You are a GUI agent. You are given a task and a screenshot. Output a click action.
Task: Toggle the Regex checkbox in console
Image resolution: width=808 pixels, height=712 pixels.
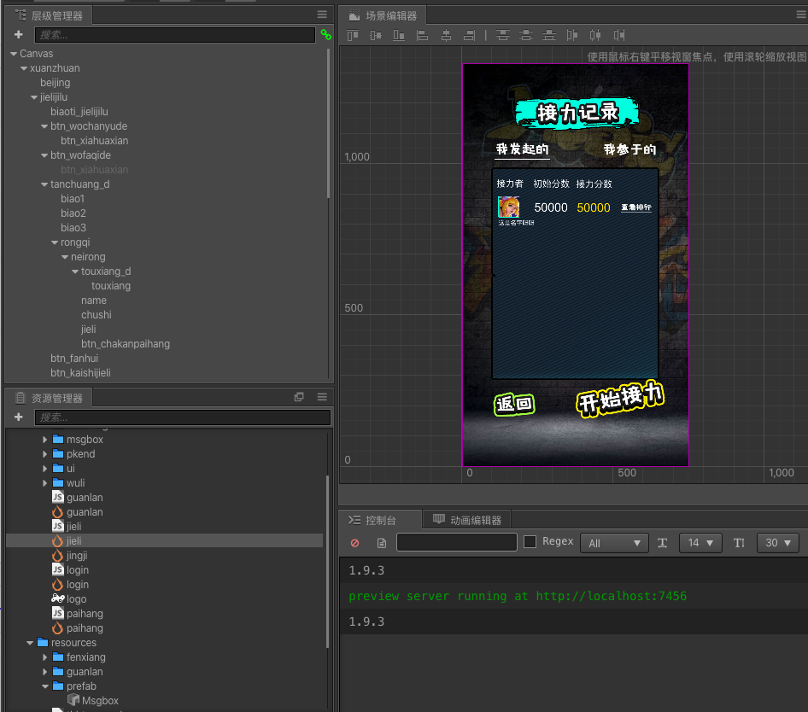click(x=530, y=542)
